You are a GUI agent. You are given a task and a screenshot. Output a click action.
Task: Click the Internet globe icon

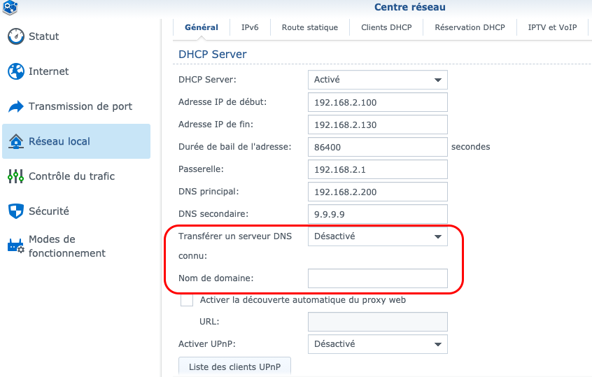click(15, 71)
